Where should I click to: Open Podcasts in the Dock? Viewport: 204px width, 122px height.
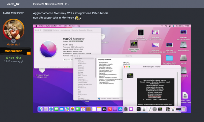coord(115,109)
